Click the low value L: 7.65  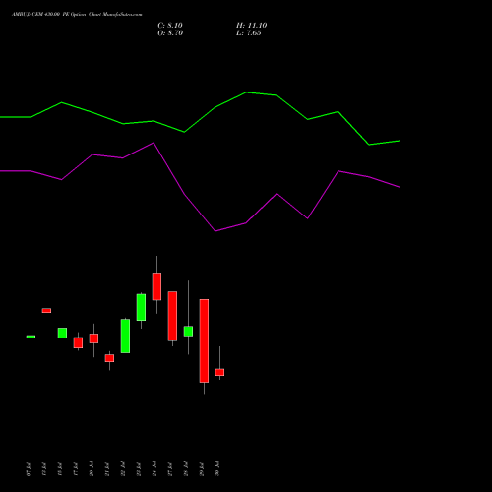249,33
